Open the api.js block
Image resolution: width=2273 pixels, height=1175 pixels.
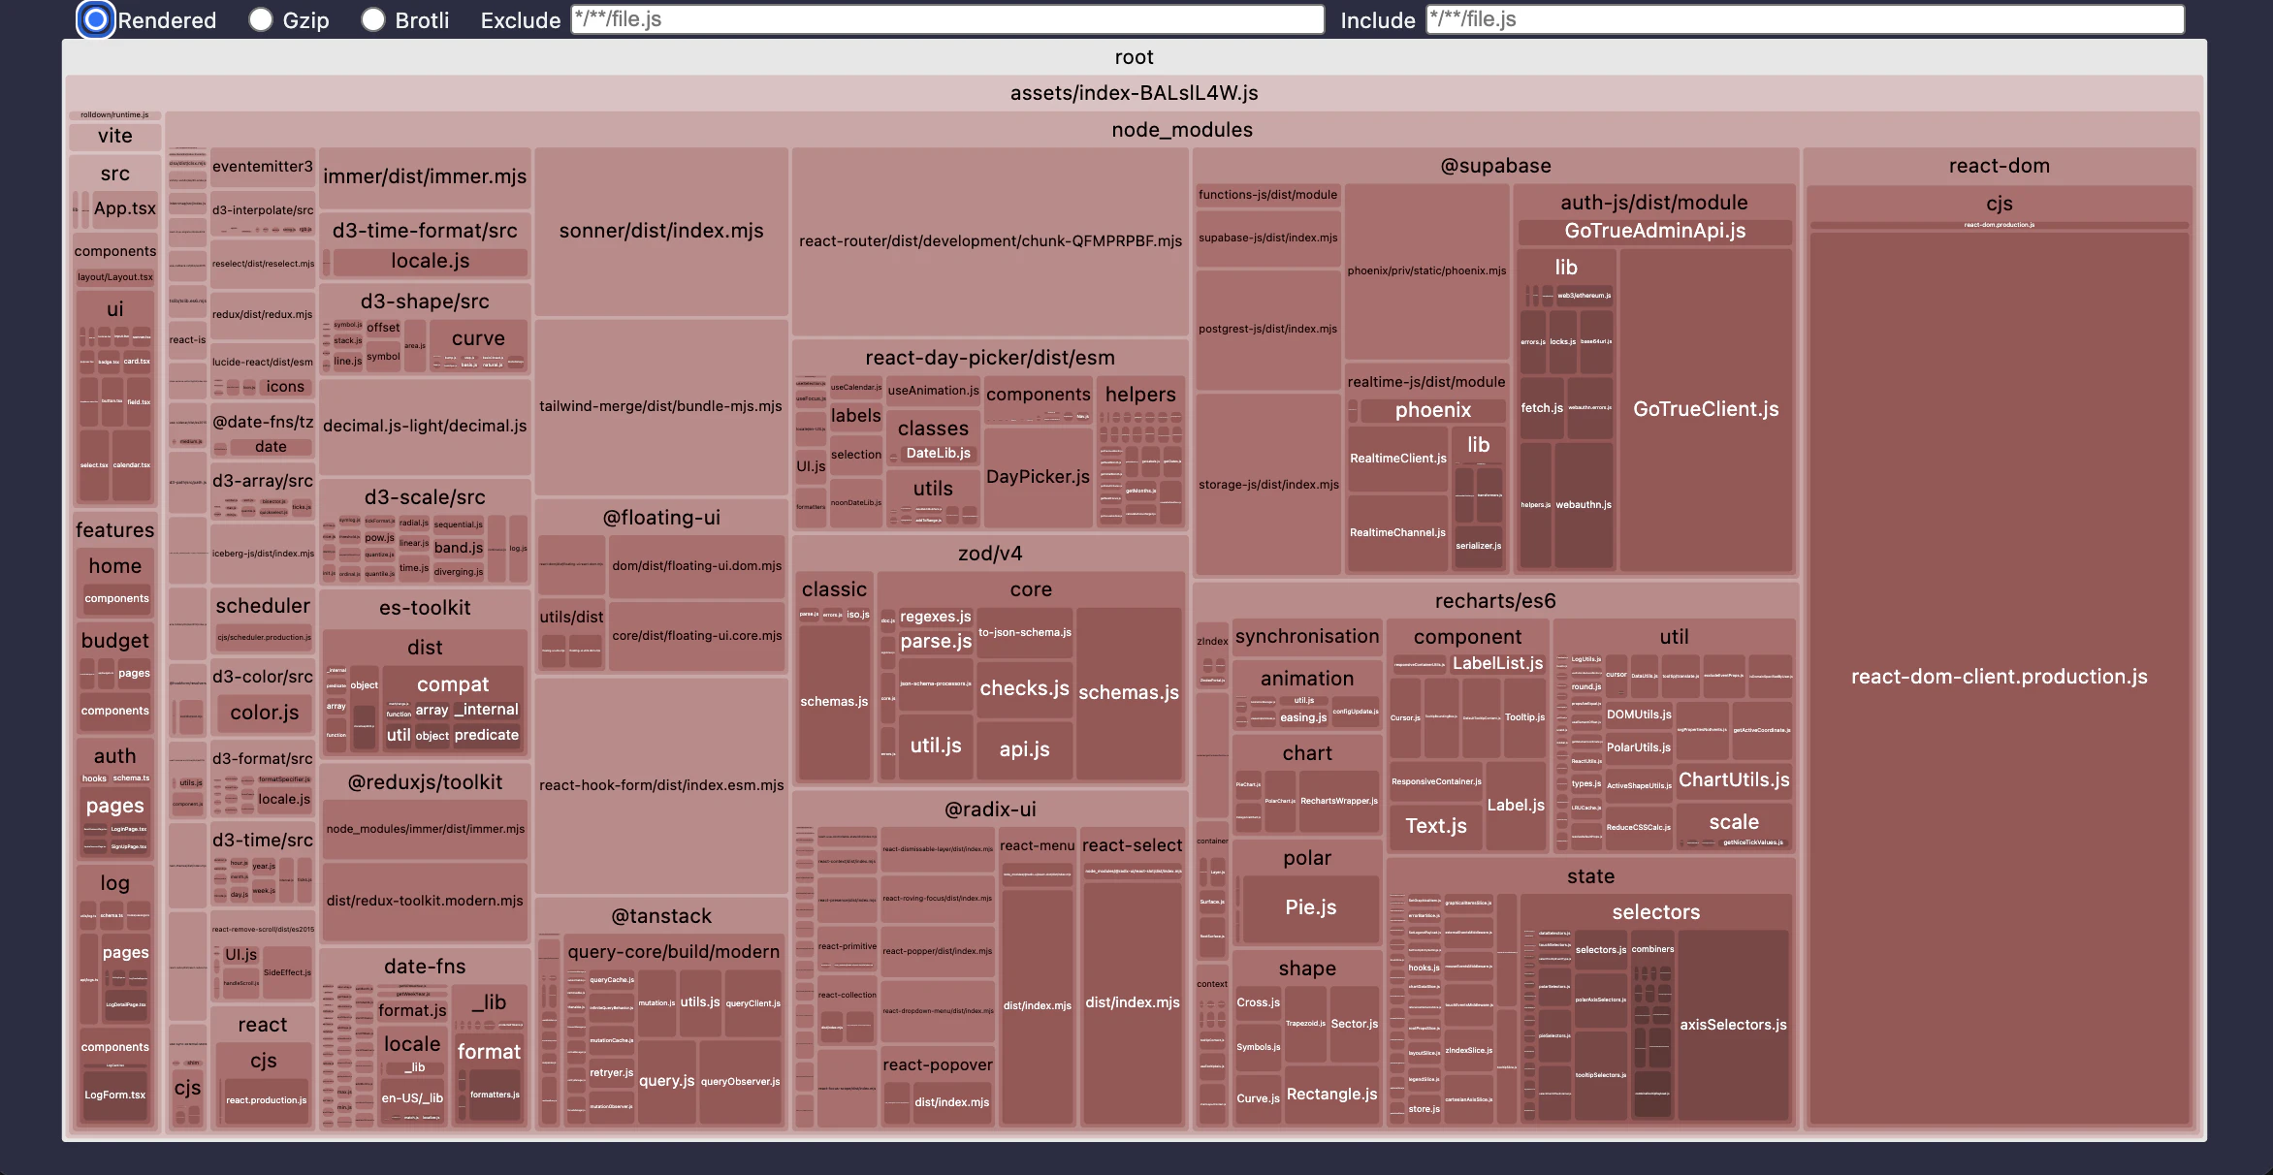1024,749
